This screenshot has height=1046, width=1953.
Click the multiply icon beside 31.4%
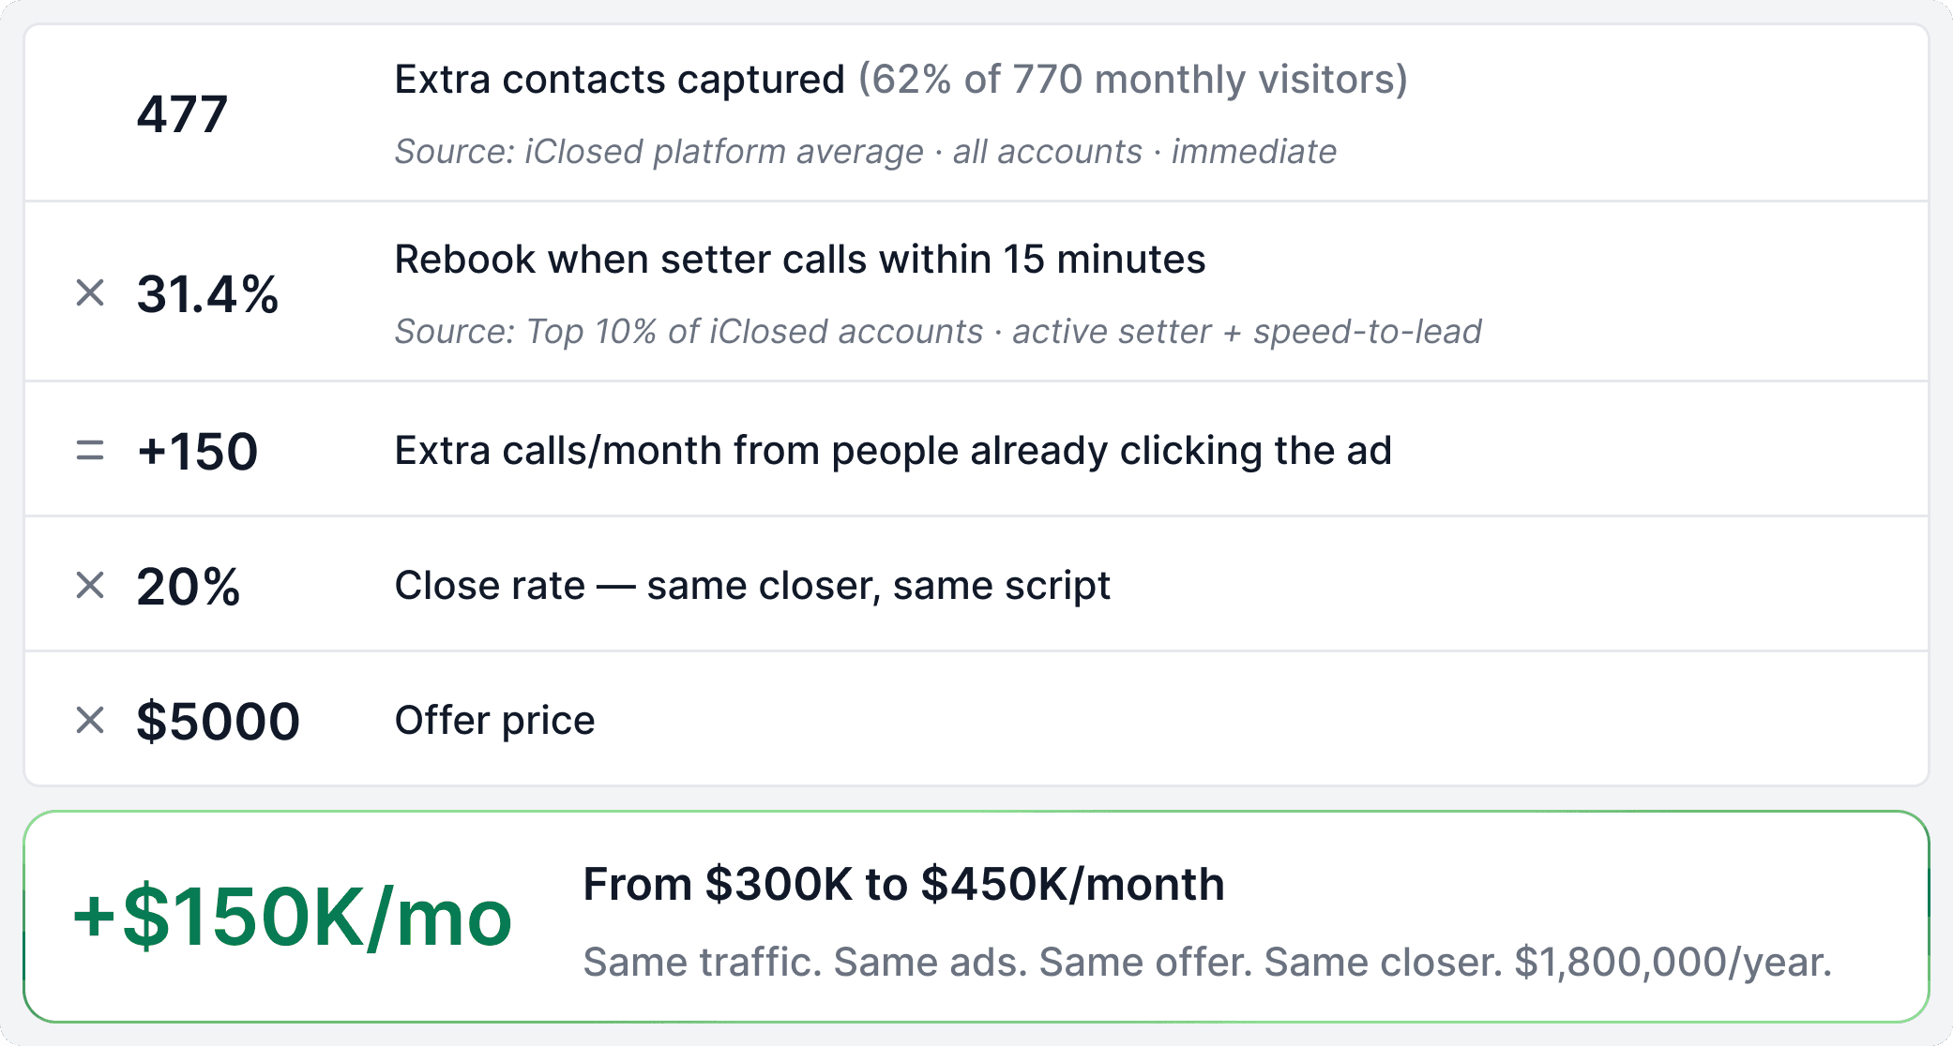tap(90, 293)
